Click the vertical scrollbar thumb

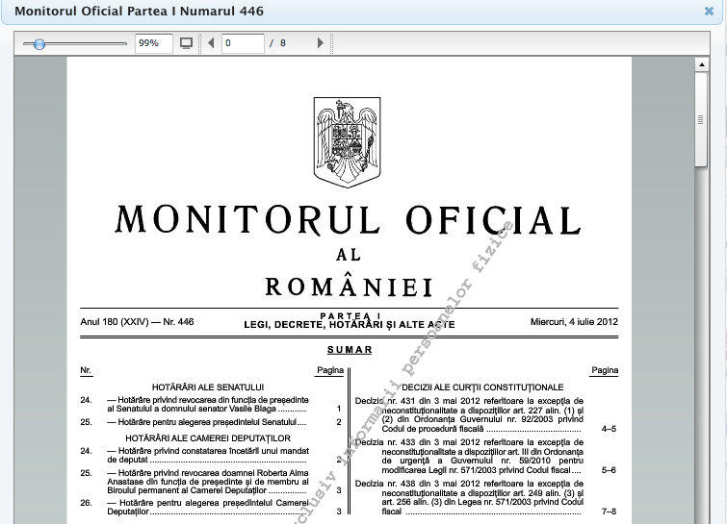[701, 119]
